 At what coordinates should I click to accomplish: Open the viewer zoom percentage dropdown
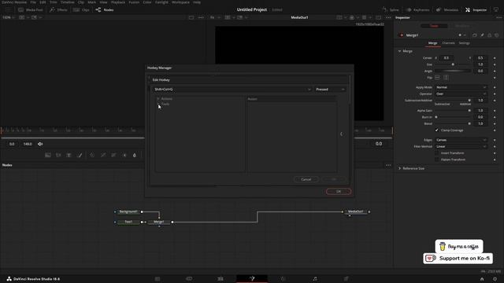click(x=9, y=17)
